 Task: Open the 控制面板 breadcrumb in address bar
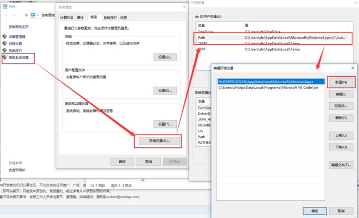click(x=48, y=15)
